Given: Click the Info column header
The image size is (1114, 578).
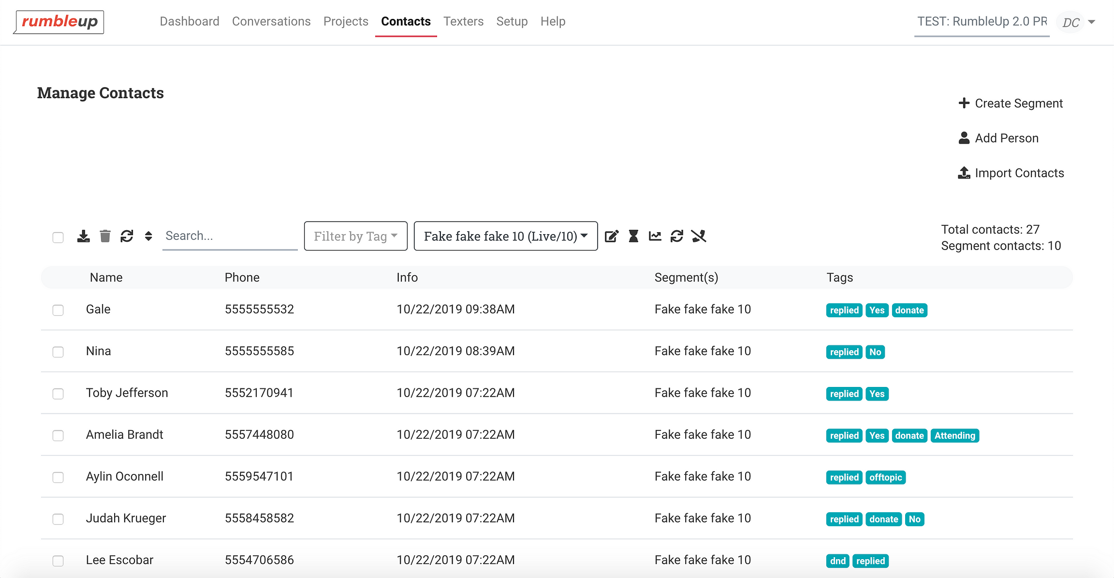Looking at the screenshot, I should pyautogui.click(x=407, y=277).
